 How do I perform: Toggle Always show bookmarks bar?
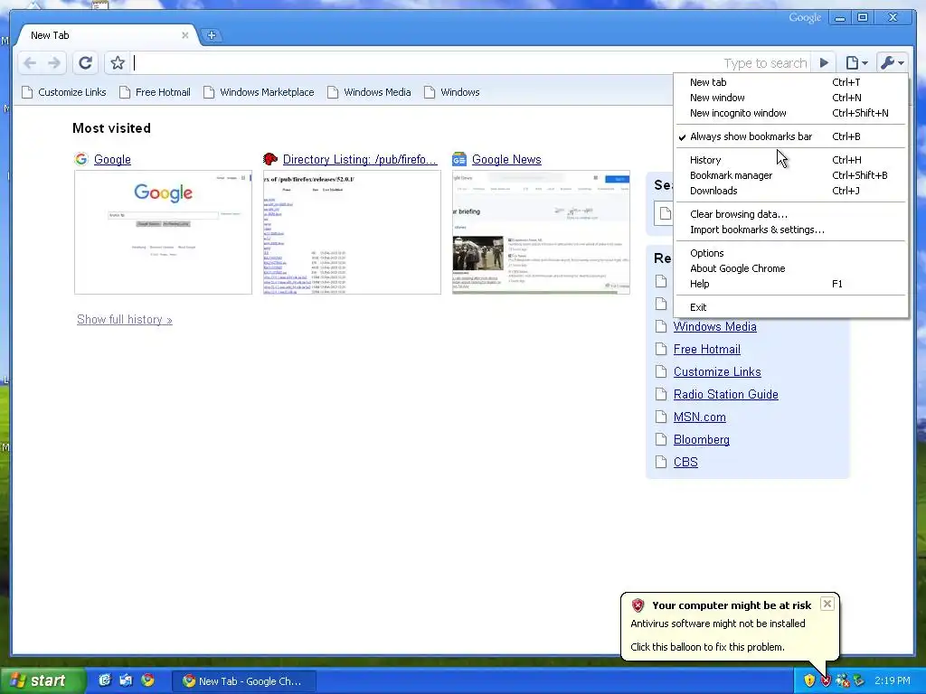(x=790, y=136)
